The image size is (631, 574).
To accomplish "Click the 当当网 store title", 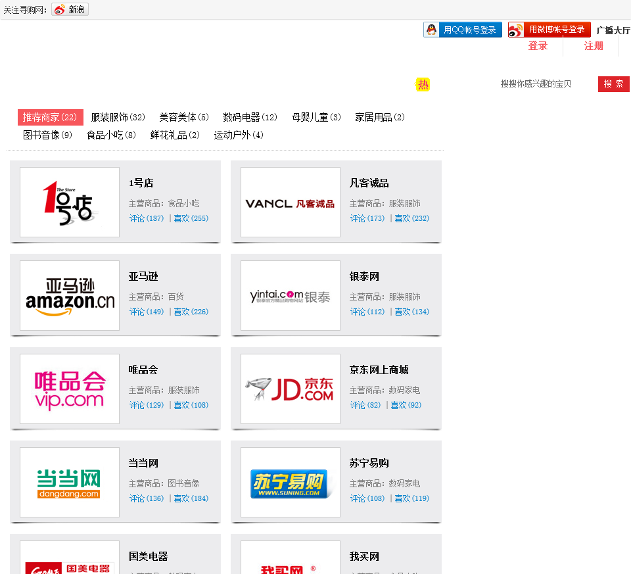I will 143,464.
